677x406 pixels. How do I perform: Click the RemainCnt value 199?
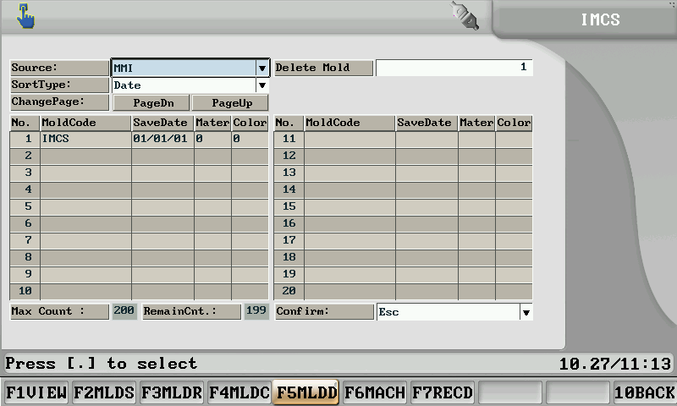[256, 311]
